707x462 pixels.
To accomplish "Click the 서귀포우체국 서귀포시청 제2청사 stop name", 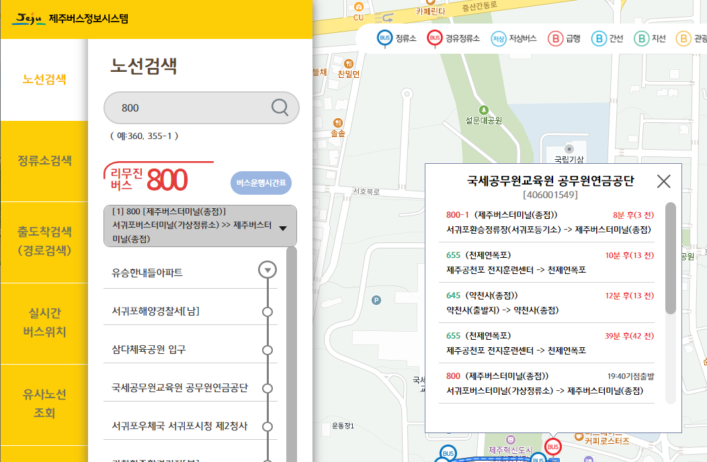I will [x=179, y=426].
